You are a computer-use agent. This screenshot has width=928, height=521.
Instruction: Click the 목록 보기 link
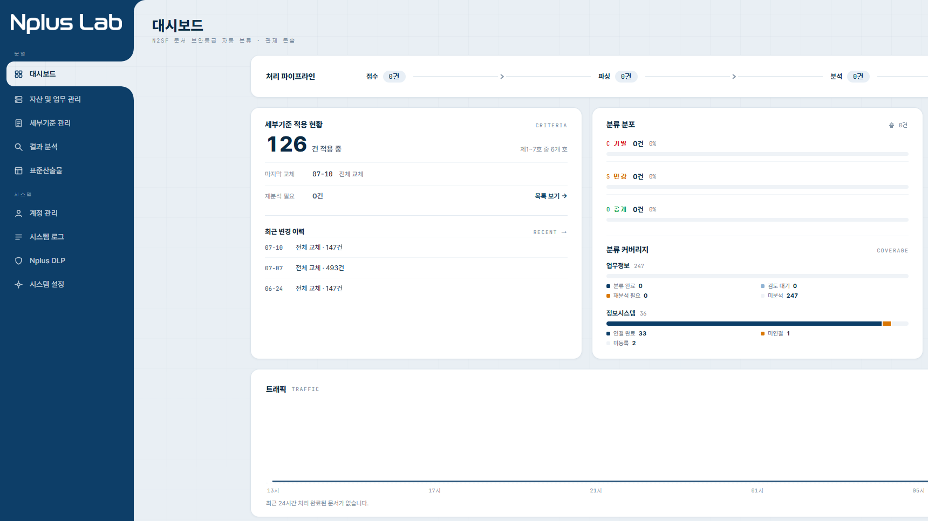551,196
